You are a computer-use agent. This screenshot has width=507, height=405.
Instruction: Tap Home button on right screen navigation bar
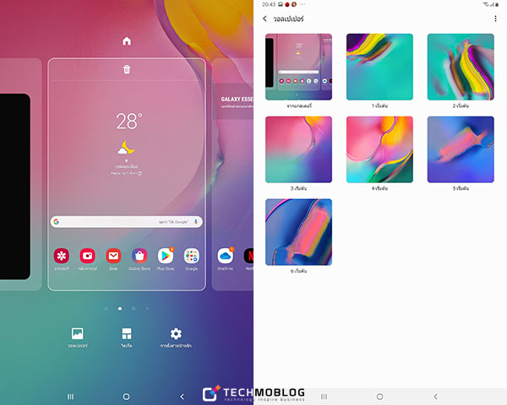[380, 397]
